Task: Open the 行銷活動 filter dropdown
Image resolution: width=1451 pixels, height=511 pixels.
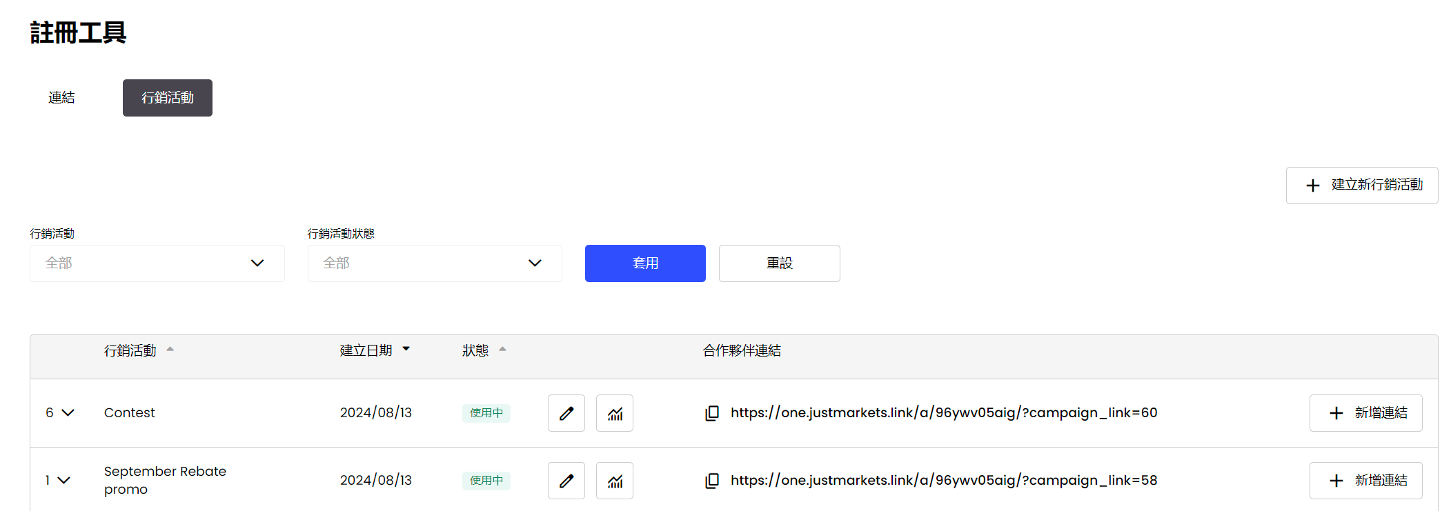Action: 157,263
